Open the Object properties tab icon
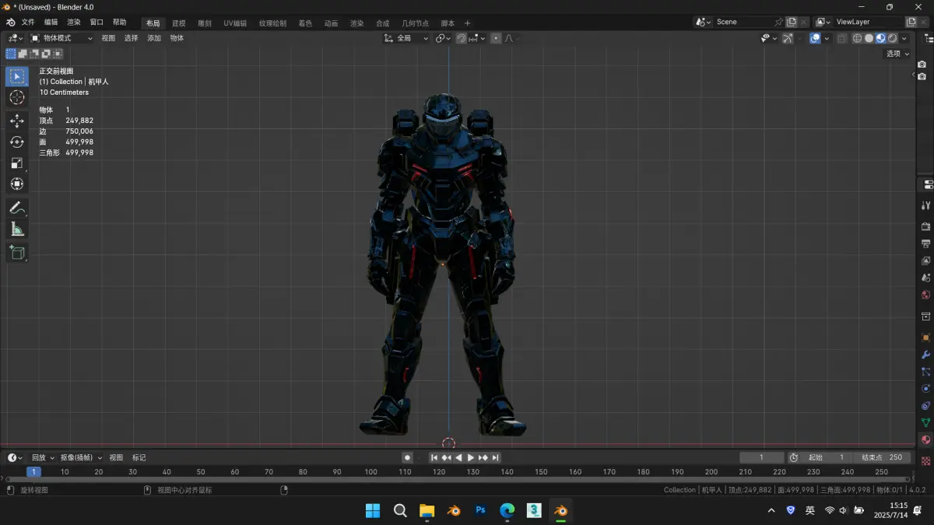Screen dimensions: 934x525 click(x=926, y=338)
